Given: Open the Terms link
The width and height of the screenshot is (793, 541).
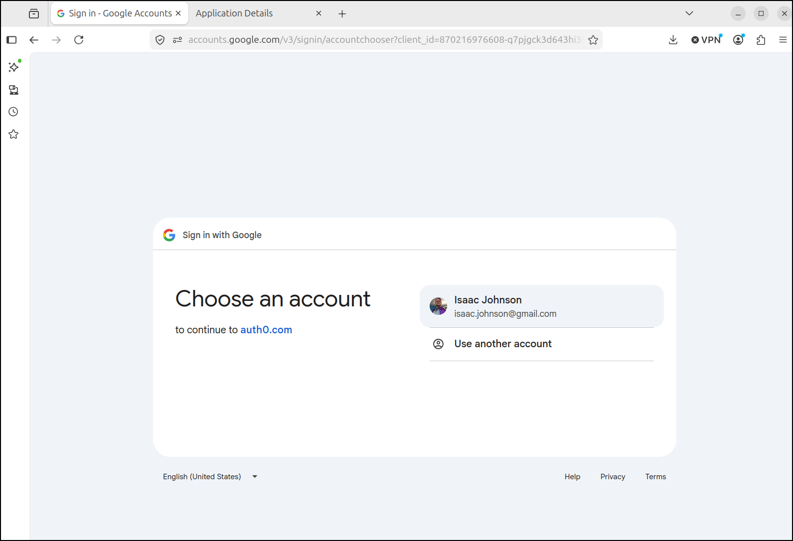Looking at the screenshot, I should click(655, 477).
